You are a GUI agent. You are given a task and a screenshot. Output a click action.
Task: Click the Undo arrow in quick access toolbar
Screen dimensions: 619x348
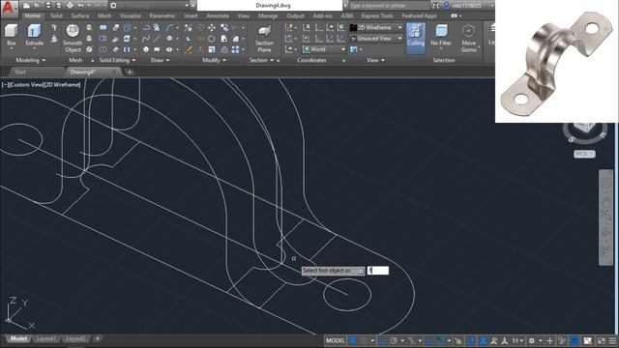coord(81,6)
